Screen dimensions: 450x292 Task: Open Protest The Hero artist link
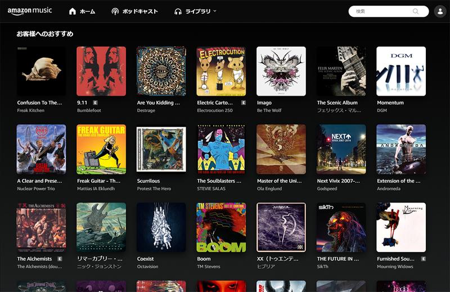coord(154,188)
